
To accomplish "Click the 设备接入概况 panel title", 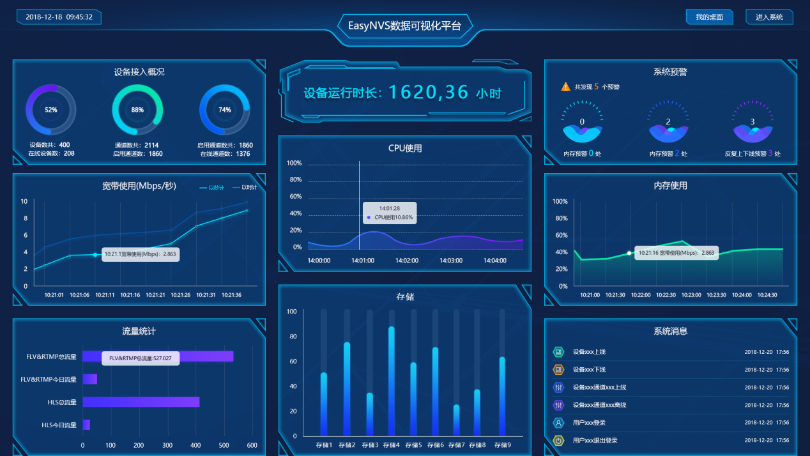I will 139,72.
